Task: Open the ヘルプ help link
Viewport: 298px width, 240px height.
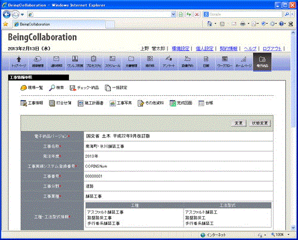Action: [x=250, y=48]
